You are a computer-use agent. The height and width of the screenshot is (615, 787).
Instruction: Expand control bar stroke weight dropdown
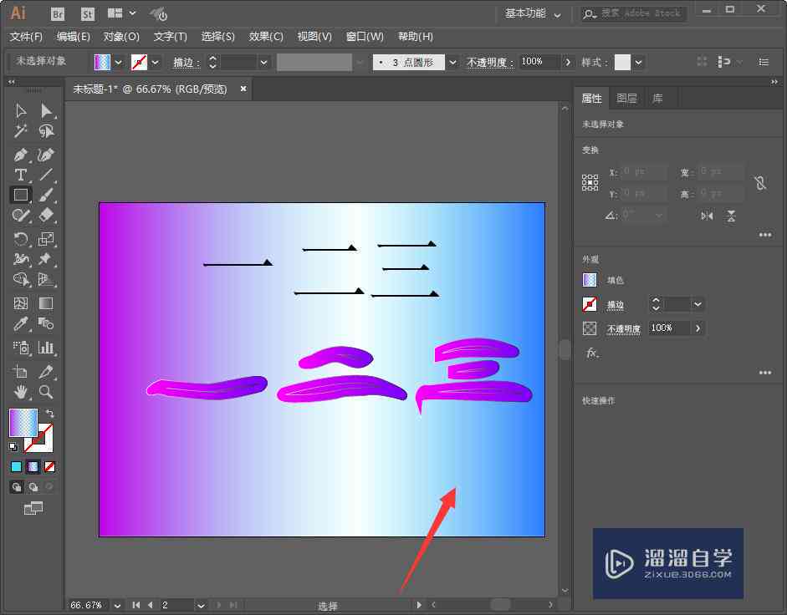click(x=263, y=62)
